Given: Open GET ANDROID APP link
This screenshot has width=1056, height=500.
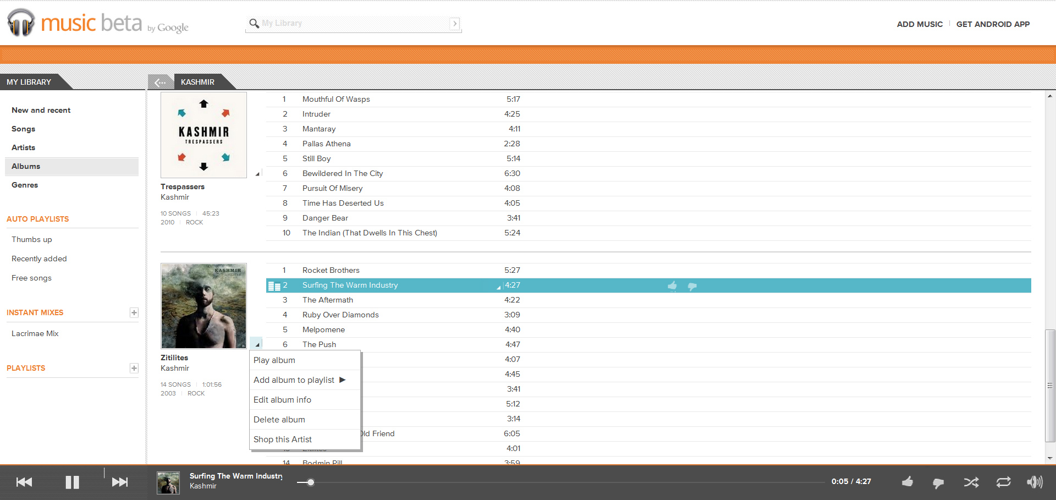Looking at the screenshot, I should coord(993,24).
